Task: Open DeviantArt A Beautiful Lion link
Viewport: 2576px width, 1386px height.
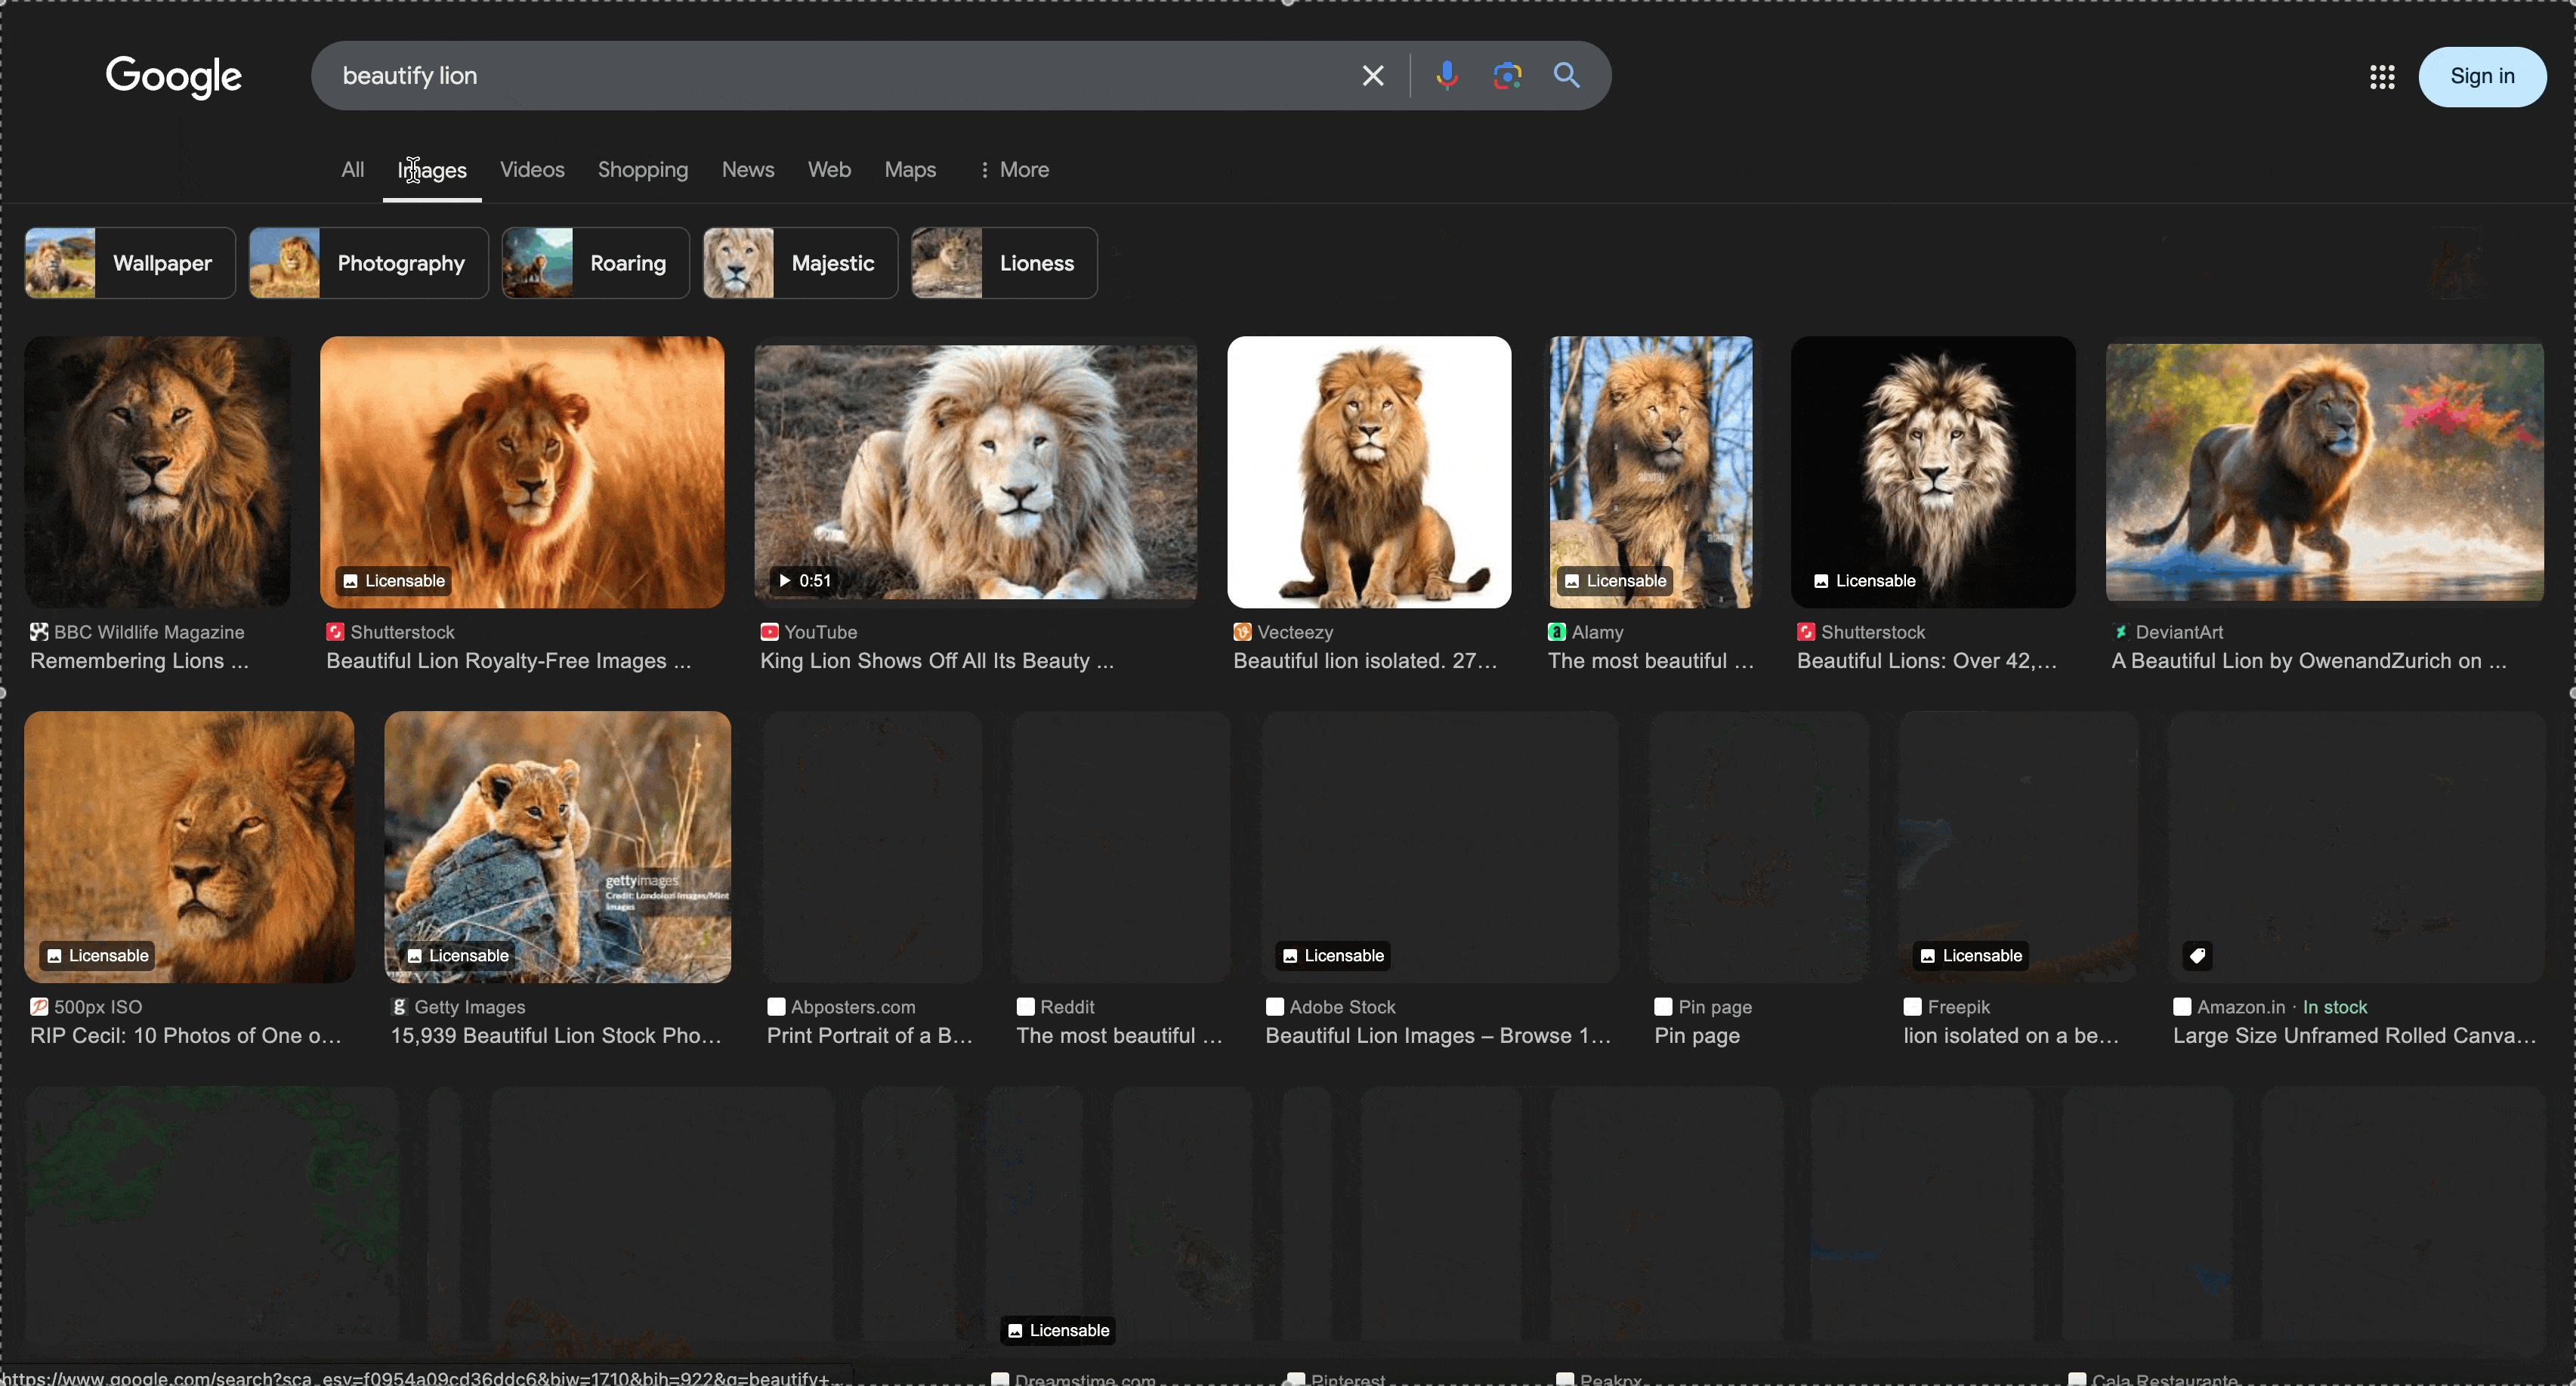Action: pyautogui.click(x=2308, y=661)
